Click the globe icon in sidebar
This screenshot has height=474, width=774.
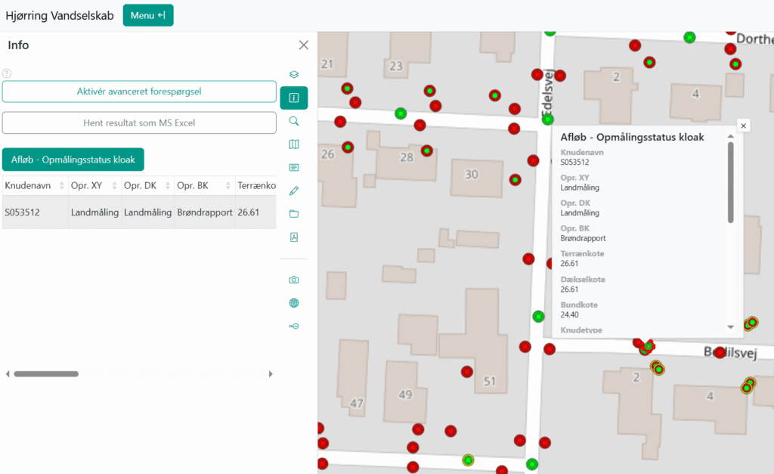(294, 303)
